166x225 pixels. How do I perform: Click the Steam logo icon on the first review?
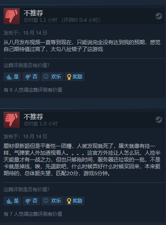[x=159, y=16]
